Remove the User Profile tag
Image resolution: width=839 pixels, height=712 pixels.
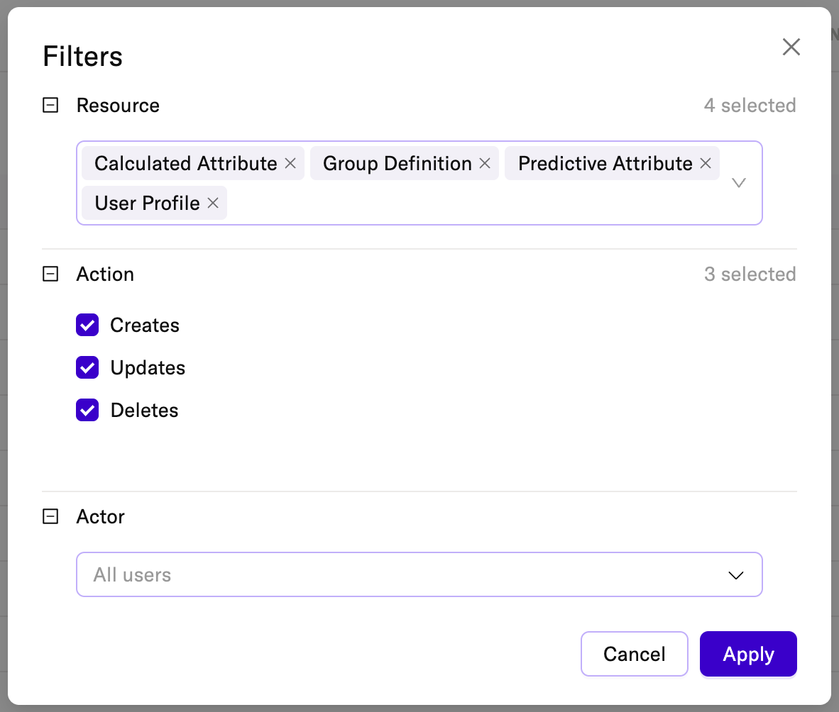point(212,204)
